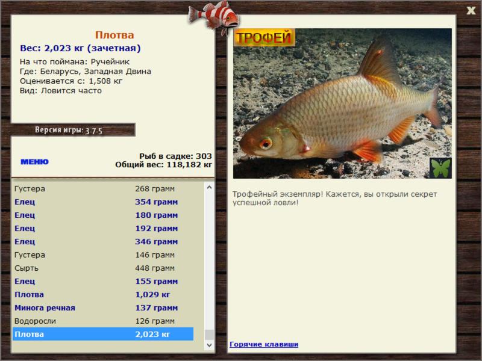Click the ТРОФЕЙ badge on the photo
The height and width of the screenshot is (361, 482).
coord(264,37)
